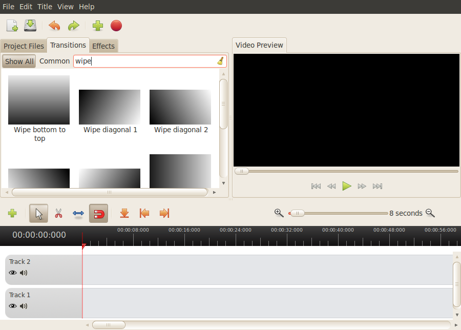This screenshot has width=461, height=330.
Task: Toggle the Show All filter button
Action: point(19,61)
